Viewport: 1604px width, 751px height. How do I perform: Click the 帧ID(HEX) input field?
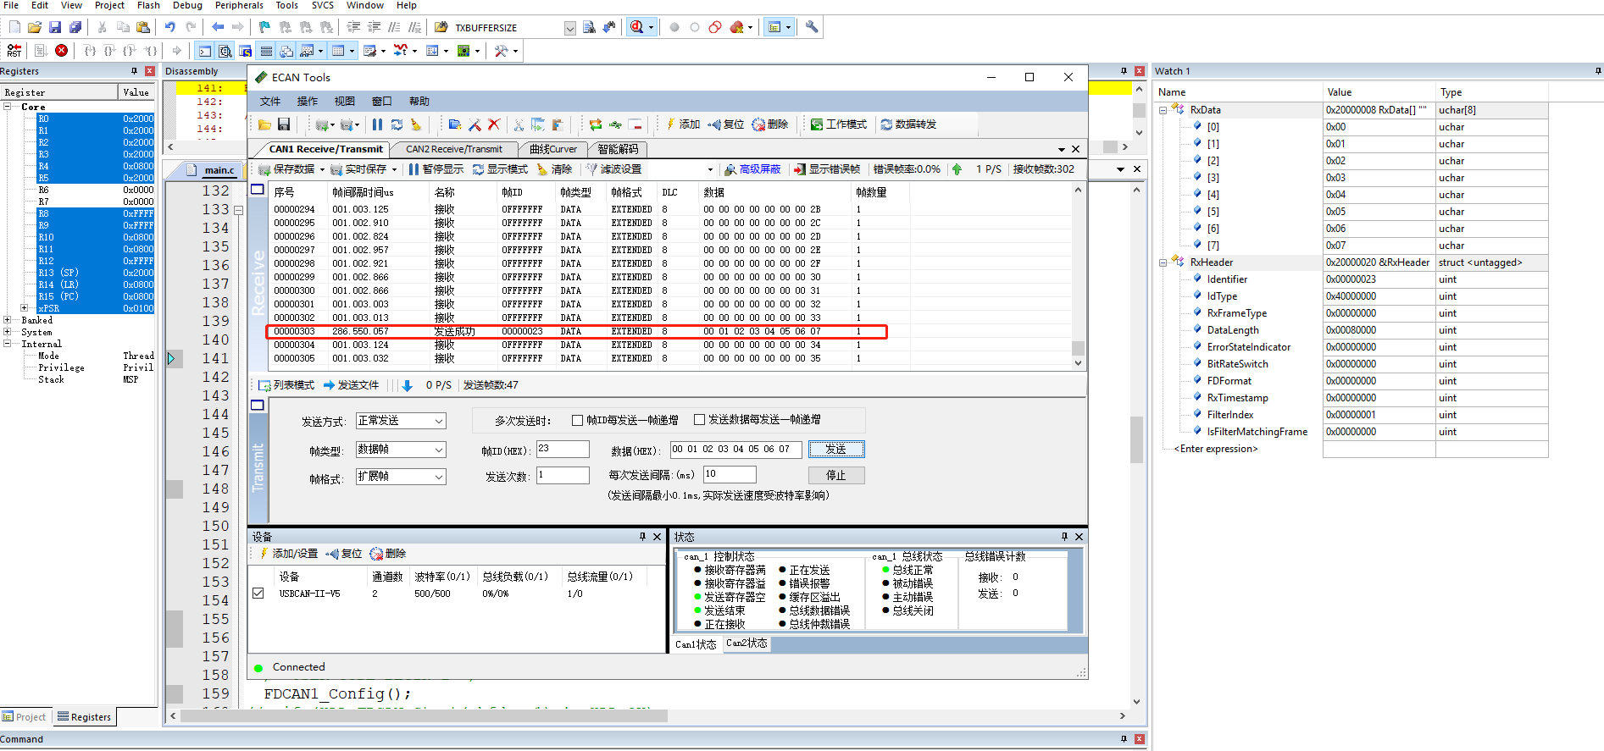(x=563, y=449)
